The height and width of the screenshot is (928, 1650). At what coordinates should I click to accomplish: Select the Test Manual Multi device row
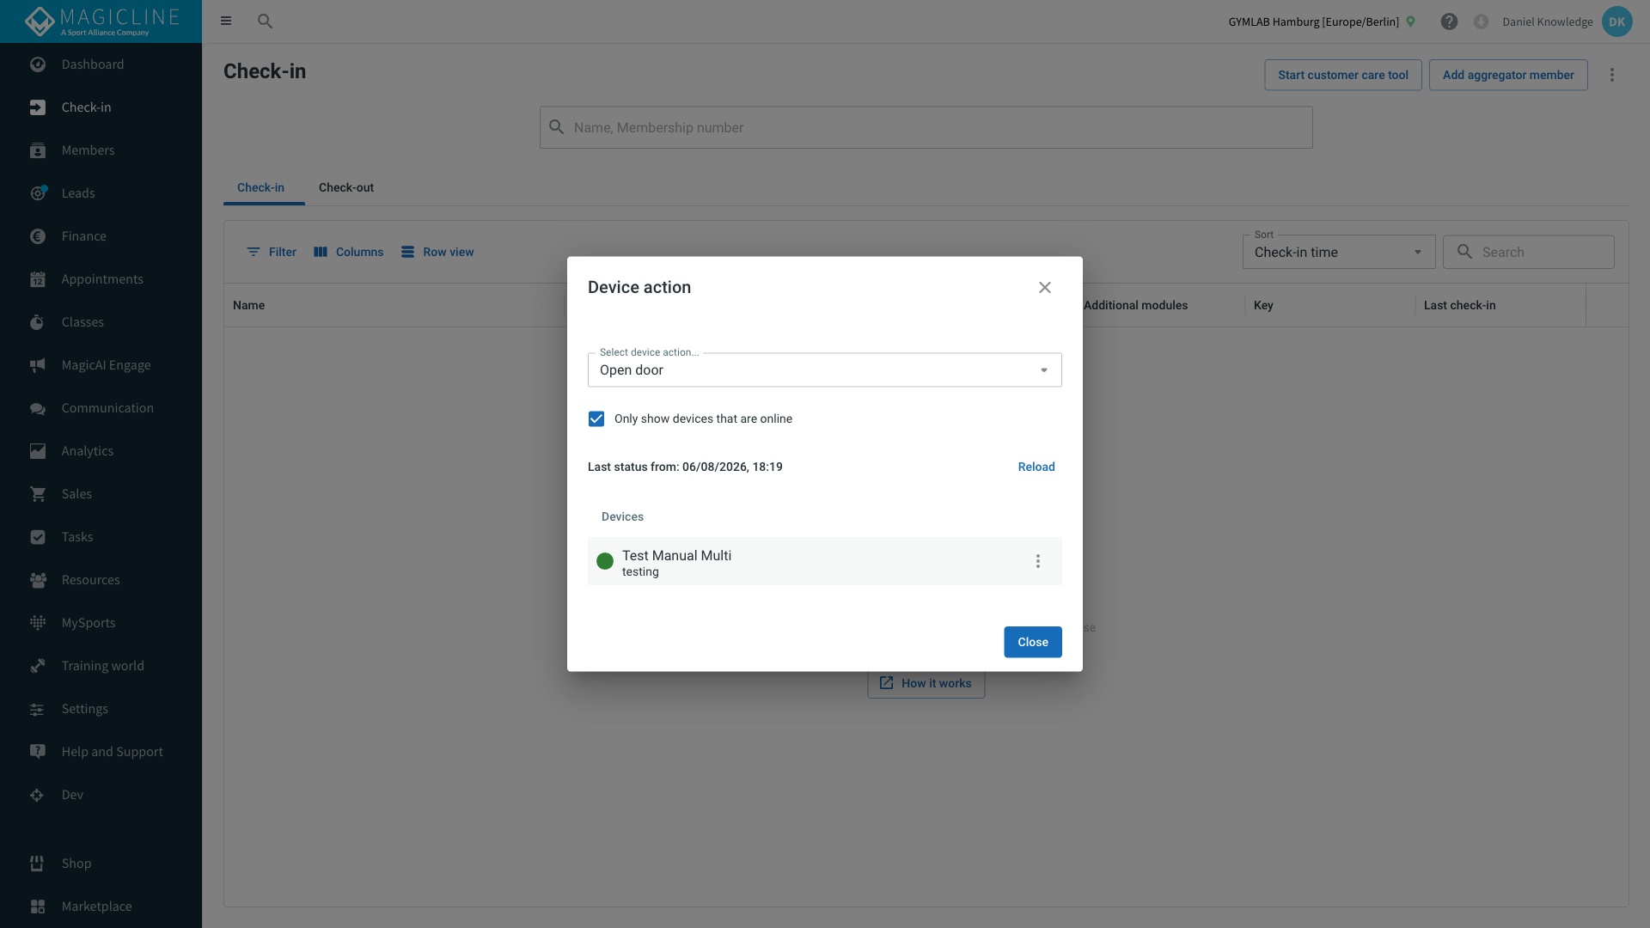(825, 561)
